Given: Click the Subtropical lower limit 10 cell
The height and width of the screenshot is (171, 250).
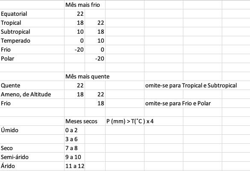Looking at the screenshot, I should pos(74,32).
